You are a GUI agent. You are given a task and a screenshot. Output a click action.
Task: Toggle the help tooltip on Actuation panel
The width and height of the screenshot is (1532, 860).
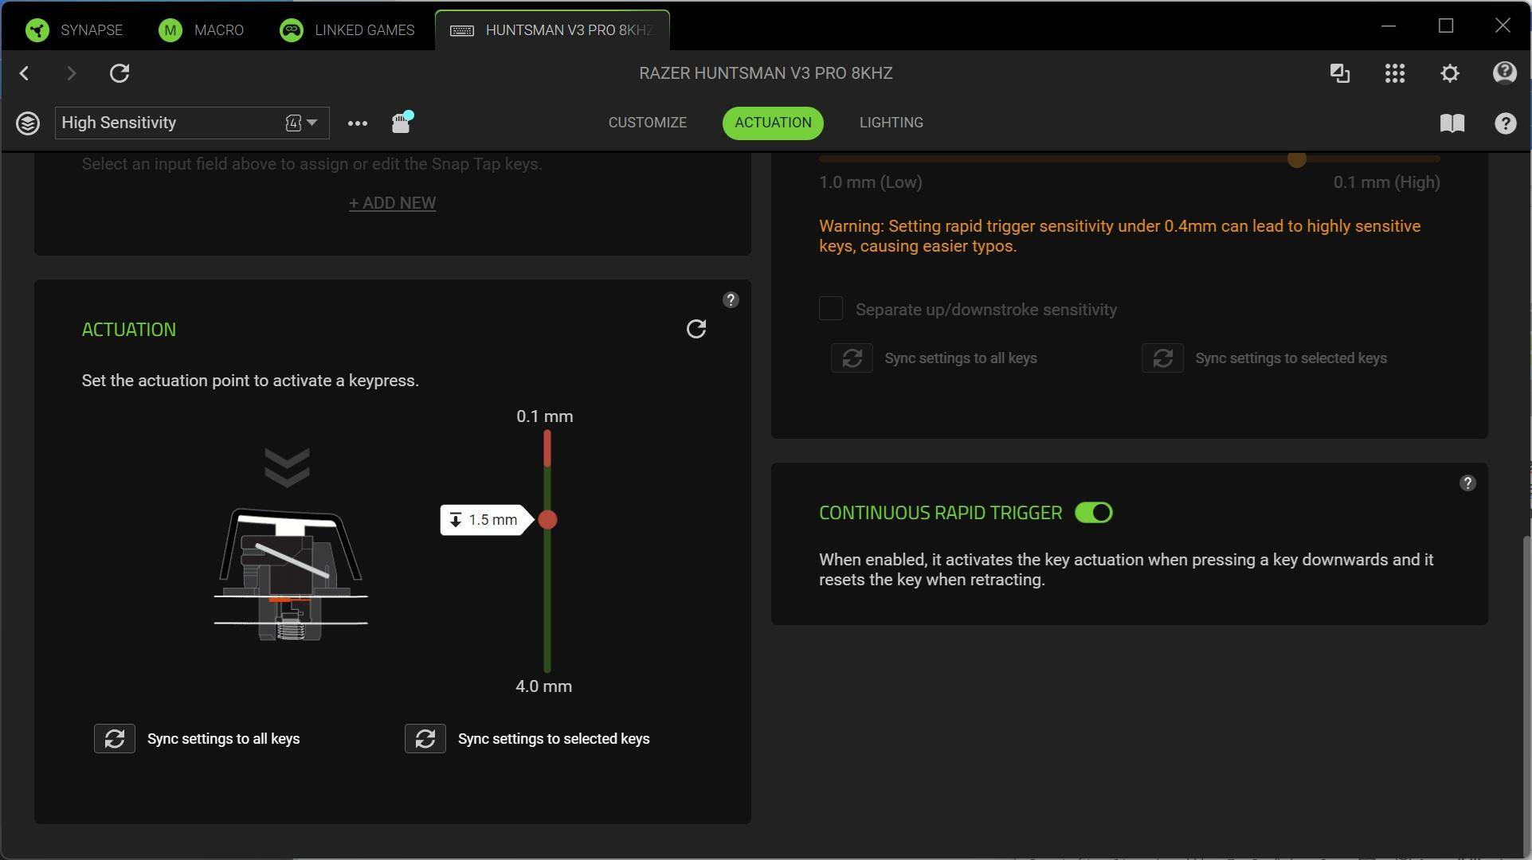point(731,299)
